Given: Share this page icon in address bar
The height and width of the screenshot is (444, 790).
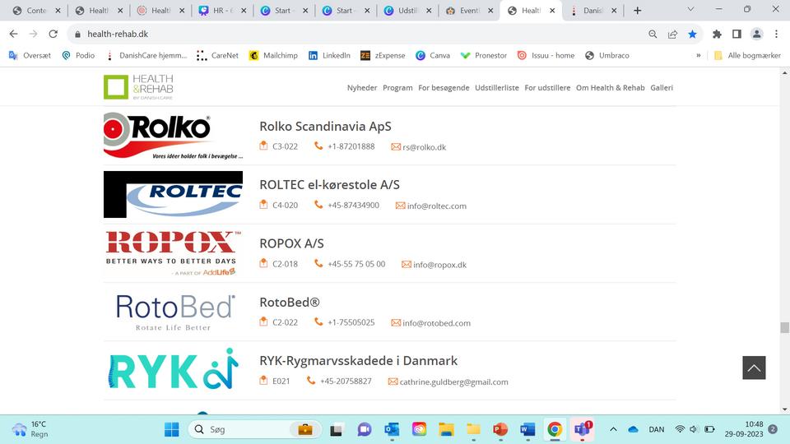Looking at the screenshot, I should [x=672, y=34].
